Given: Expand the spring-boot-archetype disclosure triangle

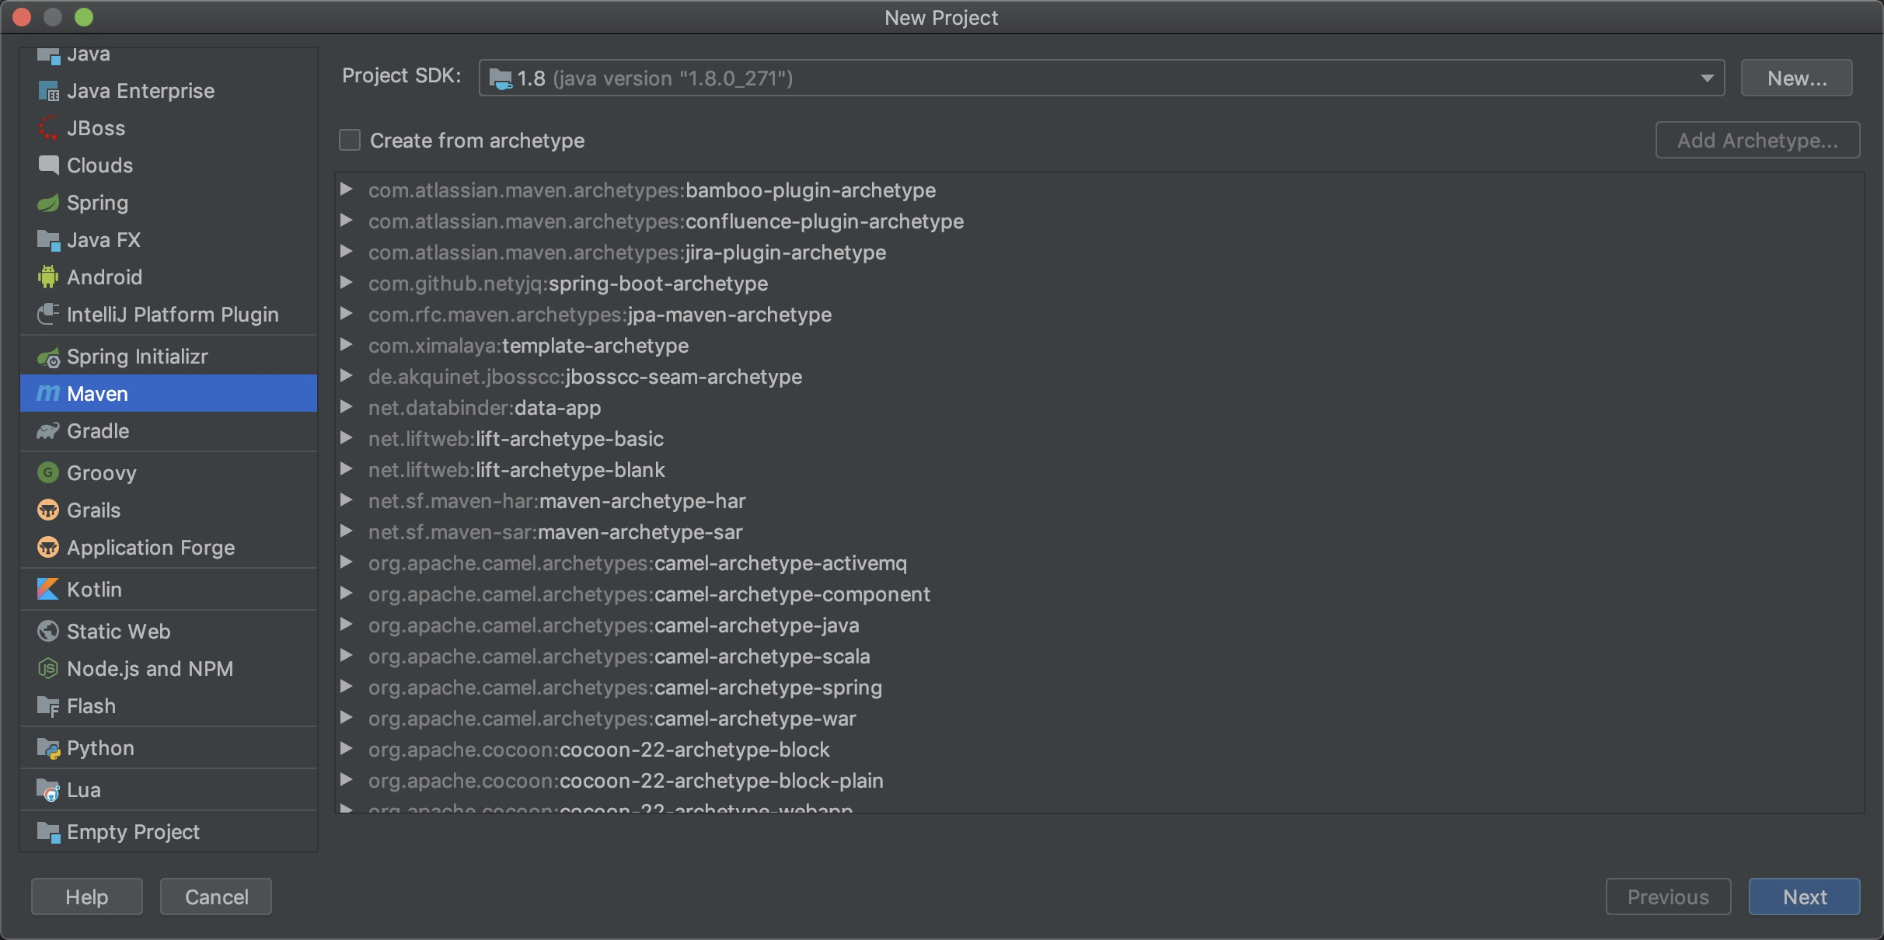Looking at the screenshot, I should pos(347,283).
